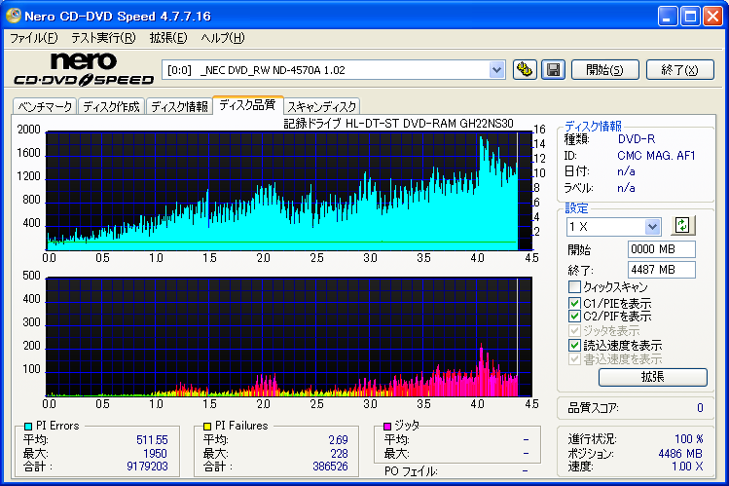Click the quality score value 0
Viewport: 729px width, 486px height.
coord(700,408)
